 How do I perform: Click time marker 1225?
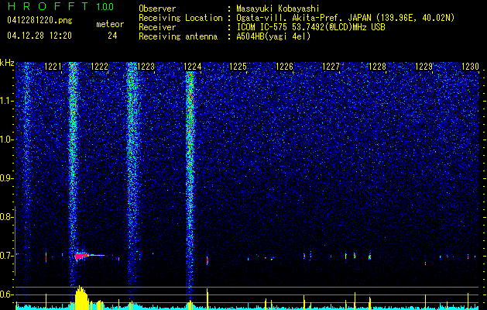238,67
